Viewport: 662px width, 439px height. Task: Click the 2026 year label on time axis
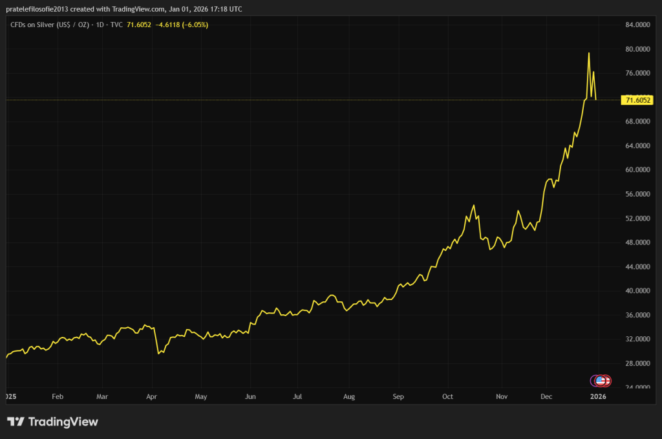point(599,396)
